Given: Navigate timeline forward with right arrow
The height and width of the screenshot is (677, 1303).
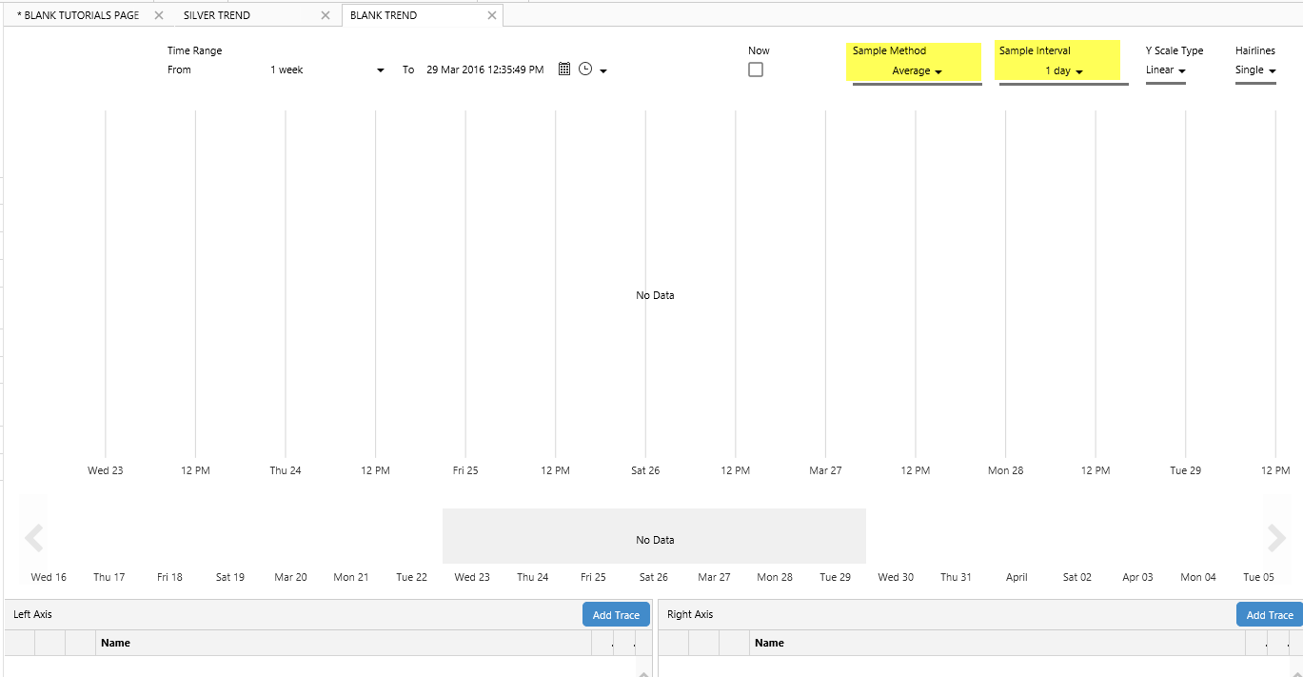Looking at the screenshot, I should pyautogui.click(x=1276, y=539).
